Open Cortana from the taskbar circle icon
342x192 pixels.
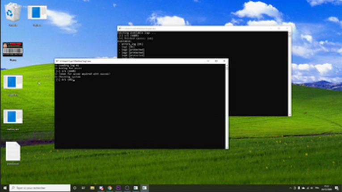coord(75,188)
